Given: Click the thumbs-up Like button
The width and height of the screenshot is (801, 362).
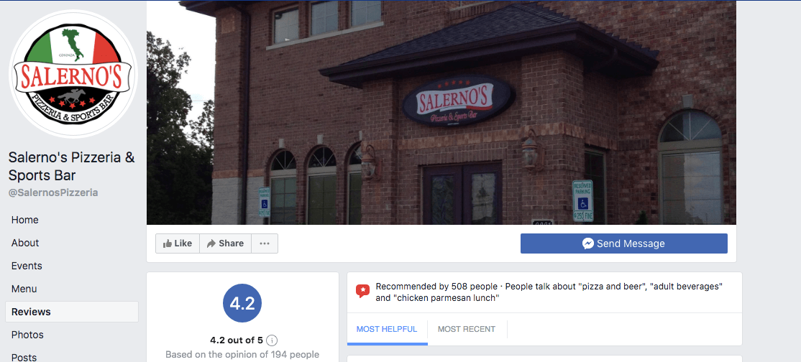Looking at the screenshot, I should pyautogui.click(x=178, y=243).
